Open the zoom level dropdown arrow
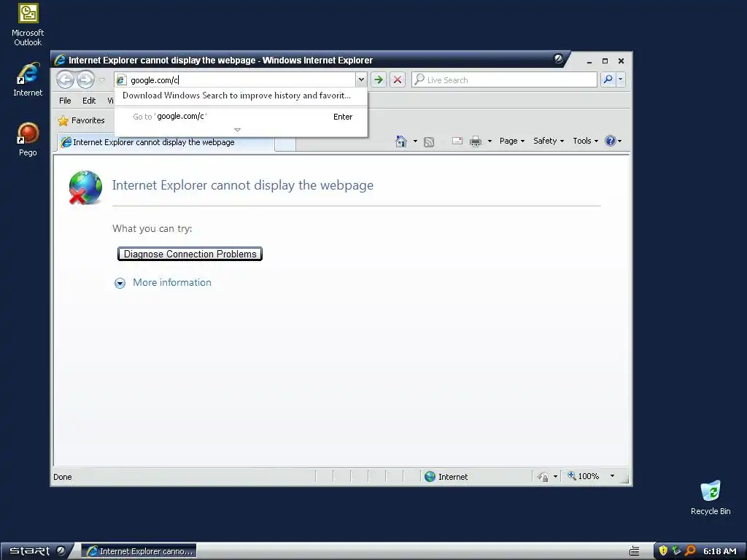Screen dimensions: 747x560 pyautogui.click(x=612, y=476)
